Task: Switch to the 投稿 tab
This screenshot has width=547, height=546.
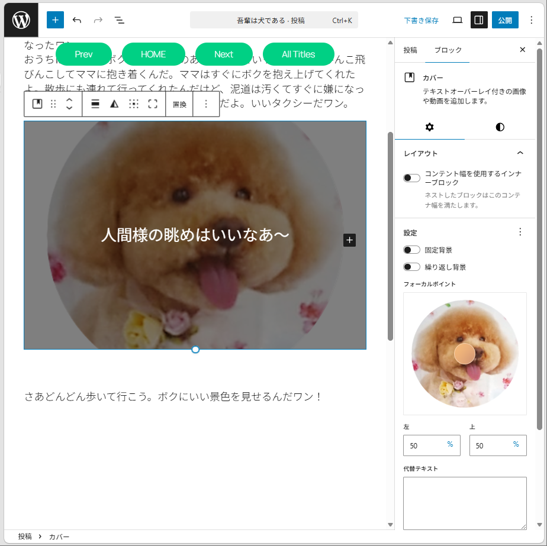Action: (x=410, y=50)
